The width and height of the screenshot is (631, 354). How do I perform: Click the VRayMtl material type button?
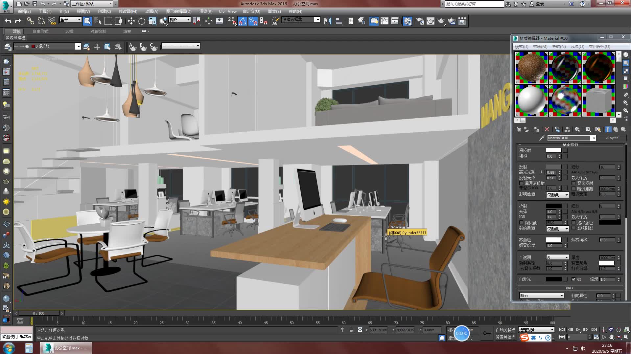(612, 138)
